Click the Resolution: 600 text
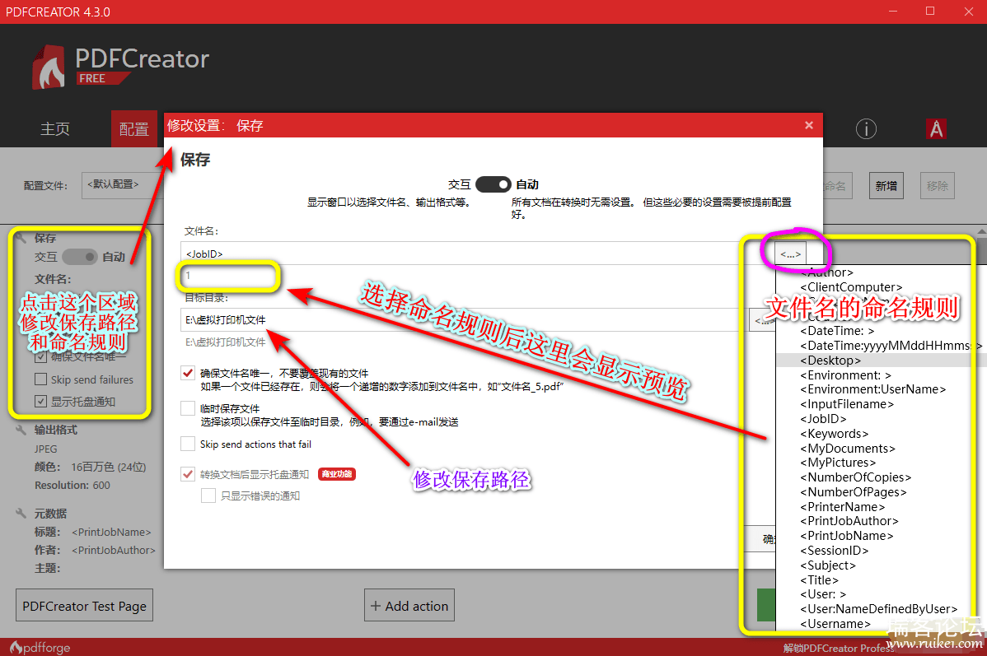This screenshot has width=987, height=656. coord(73,485)
